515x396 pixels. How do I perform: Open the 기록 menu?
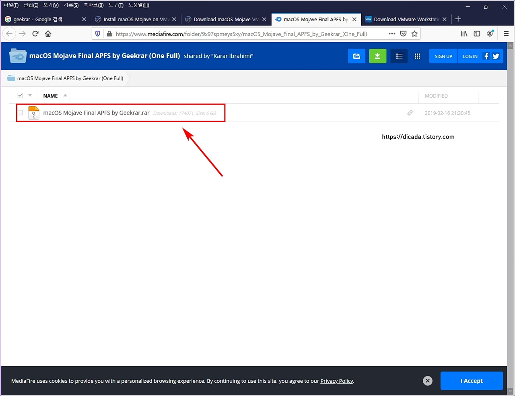[x=71, y=5]
